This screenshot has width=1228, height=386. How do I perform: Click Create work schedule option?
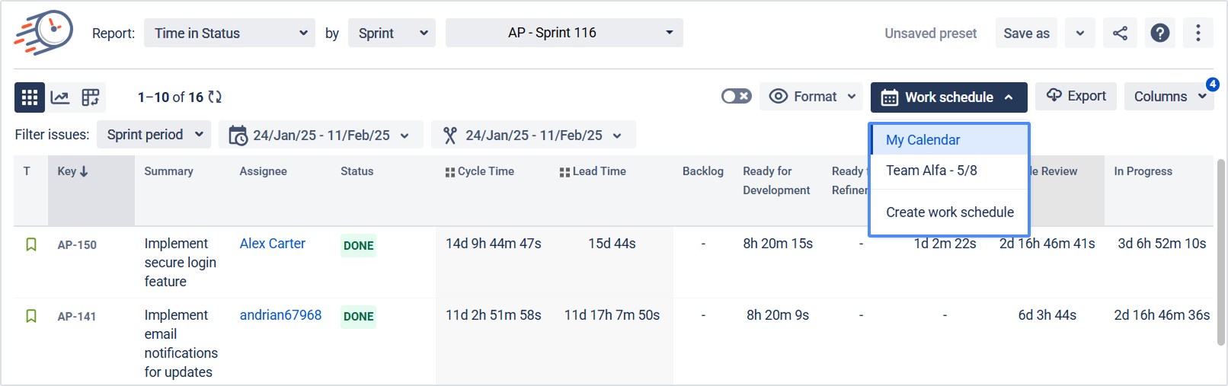tap(949, 212)
